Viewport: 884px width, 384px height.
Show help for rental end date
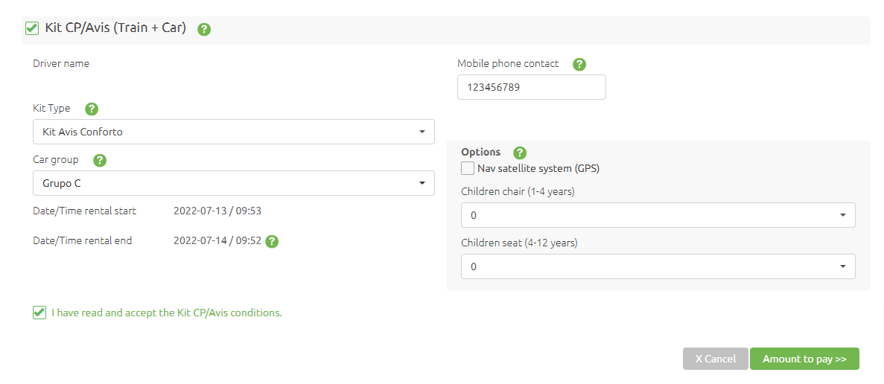point(272,242)
